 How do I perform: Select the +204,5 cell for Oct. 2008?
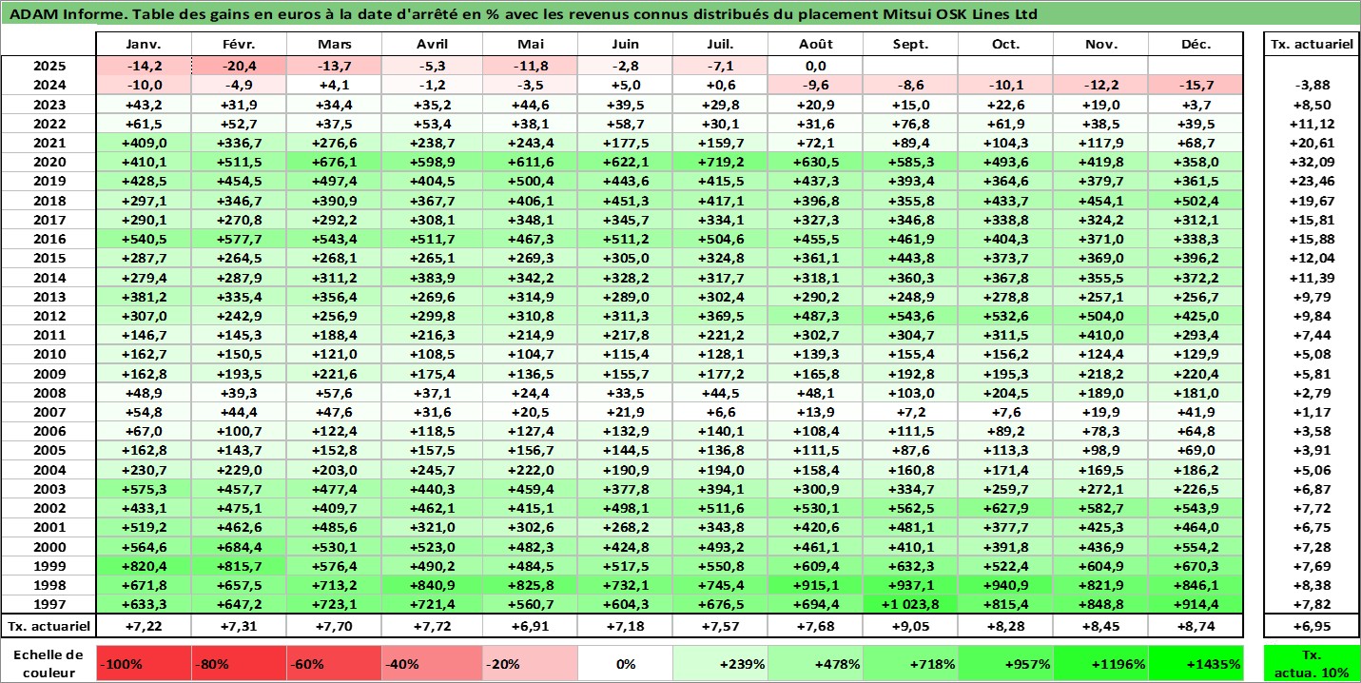1005,392
